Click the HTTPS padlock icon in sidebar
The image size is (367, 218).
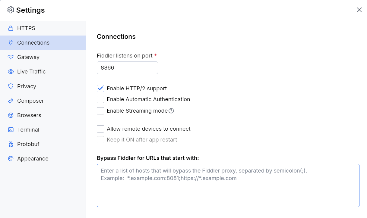[x=10, y=28]
